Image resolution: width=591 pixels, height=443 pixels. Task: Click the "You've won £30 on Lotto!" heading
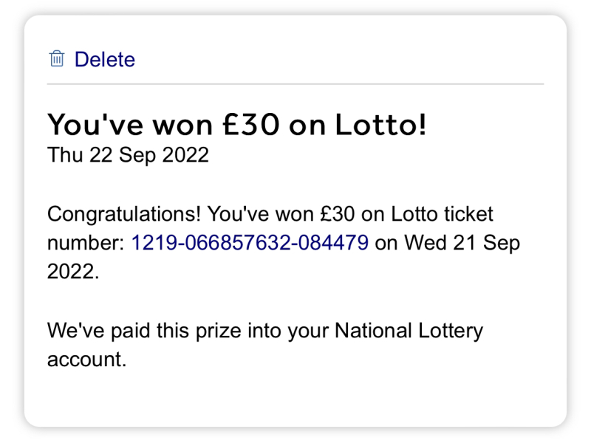pos(236,125)
